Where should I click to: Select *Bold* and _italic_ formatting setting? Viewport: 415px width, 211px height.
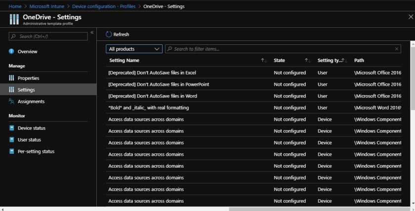pos(149,107)
